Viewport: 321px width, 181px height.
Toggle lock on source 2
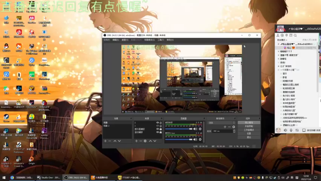tap(161, 123)
